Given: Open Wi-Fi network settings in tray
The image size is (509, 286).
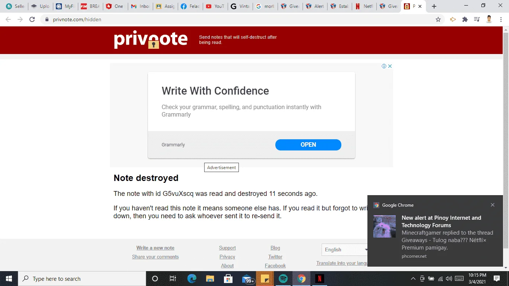Looking at the screenshot, I should (440, 279).
